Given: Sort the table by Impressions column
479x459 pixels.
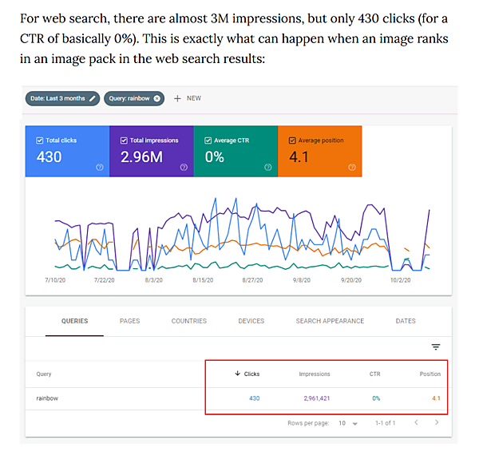Looking at the screenshot, I should click(315, 374).
